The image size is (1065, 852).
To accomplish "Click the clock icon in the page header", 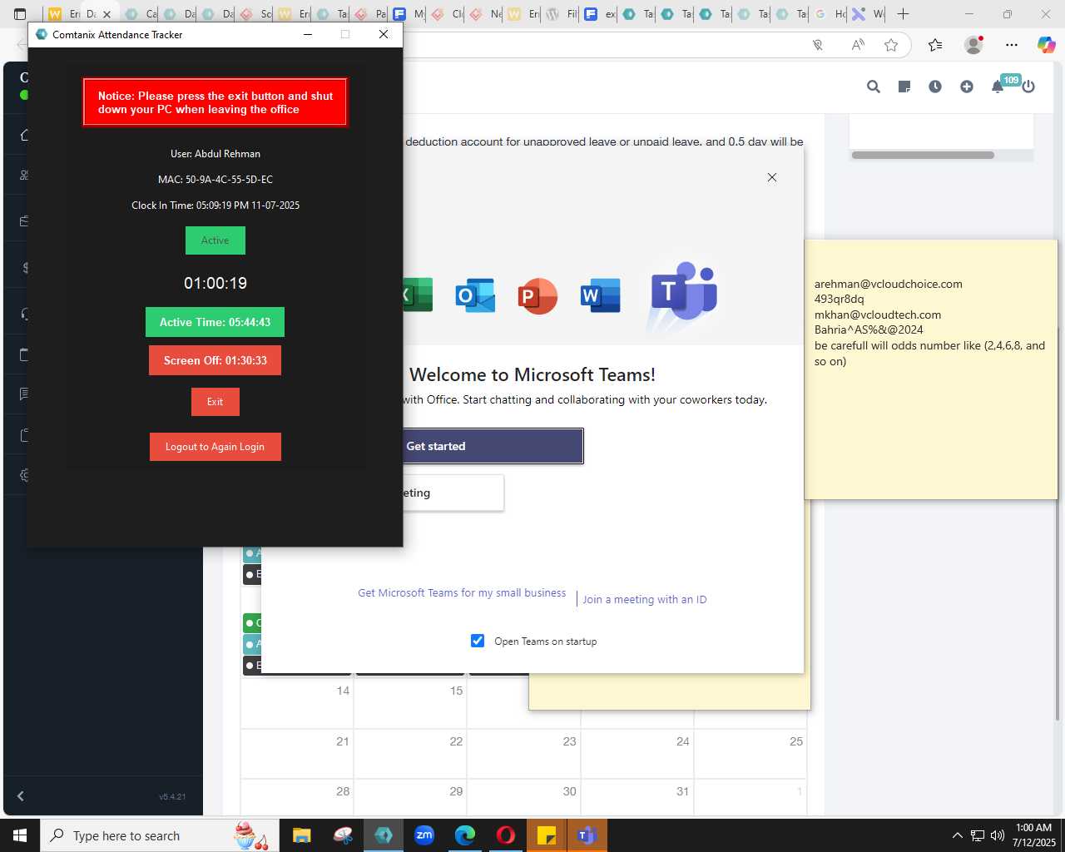I will point(935,87).
